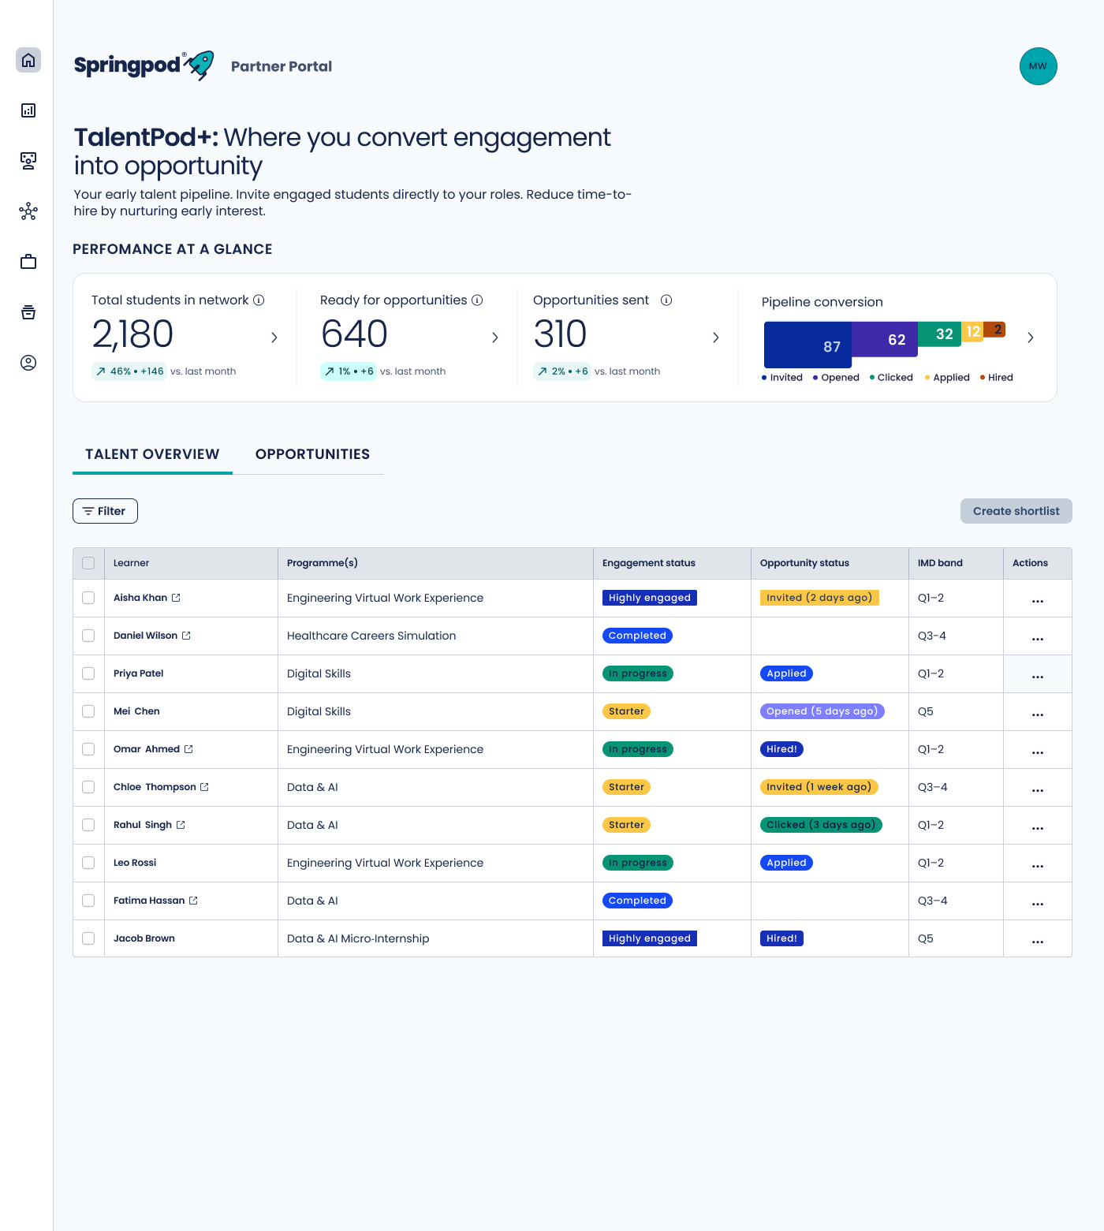This screenshot has height=1231, width=1104.
Task: Select the Jacob Brown row checkbox
Action: (x=88, y=938)
